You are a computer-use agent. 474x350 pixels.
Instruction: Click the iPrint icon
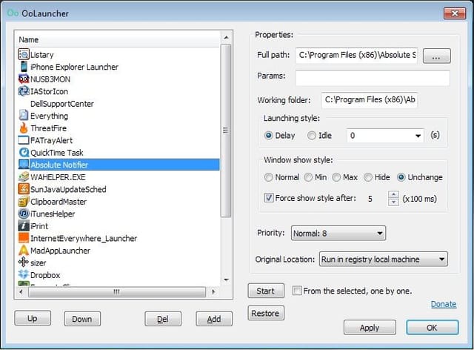[x=24, y=226]
